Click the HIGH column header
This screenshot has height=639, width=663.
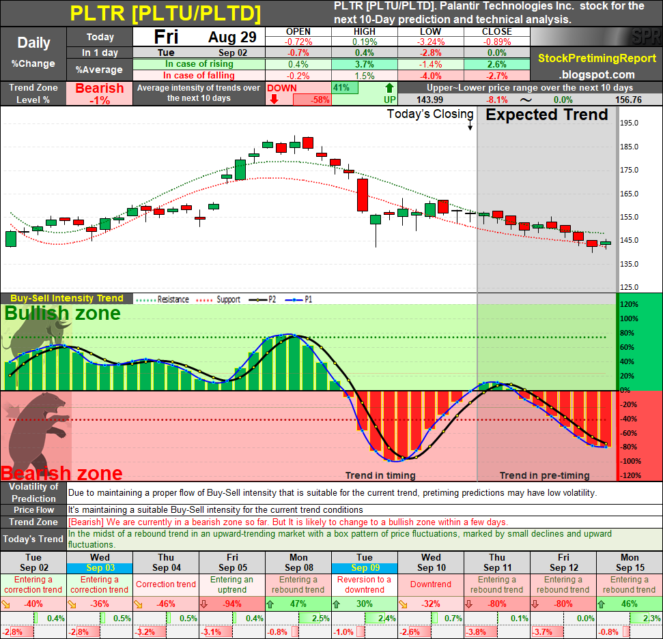click(x=365, y=31)
